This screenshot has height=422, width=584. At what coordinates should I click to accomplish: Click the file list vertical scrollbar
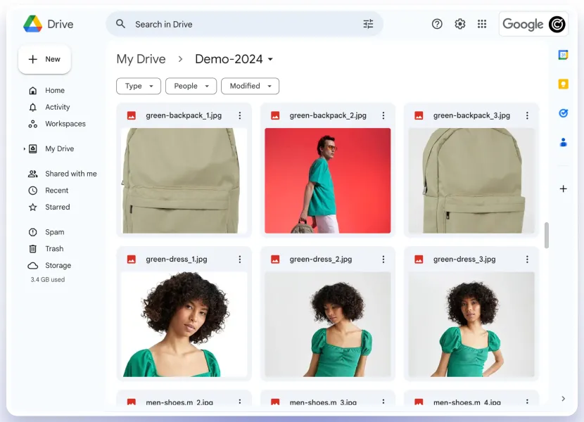point(547,236)
